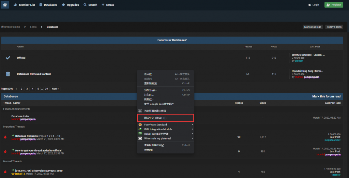Screen dimensions: 349x178
Task: Click the Login arrow icon
Action: point(309,5)
